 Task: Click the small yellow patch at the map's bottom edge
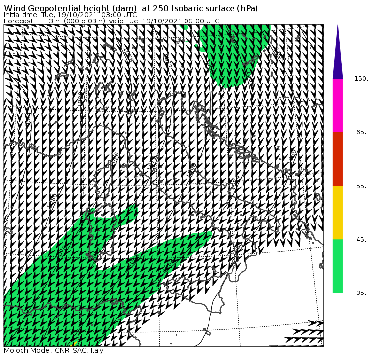tap(75, 343)
